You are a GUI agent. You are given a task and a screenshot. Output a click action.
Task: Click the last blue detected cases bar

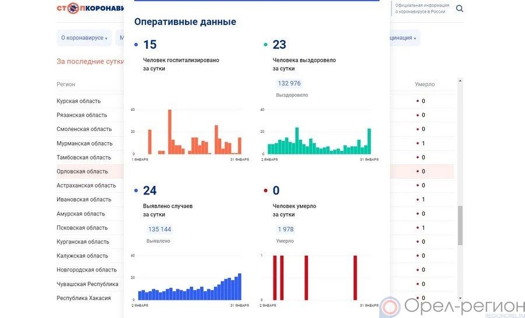(x=239, y=287)
